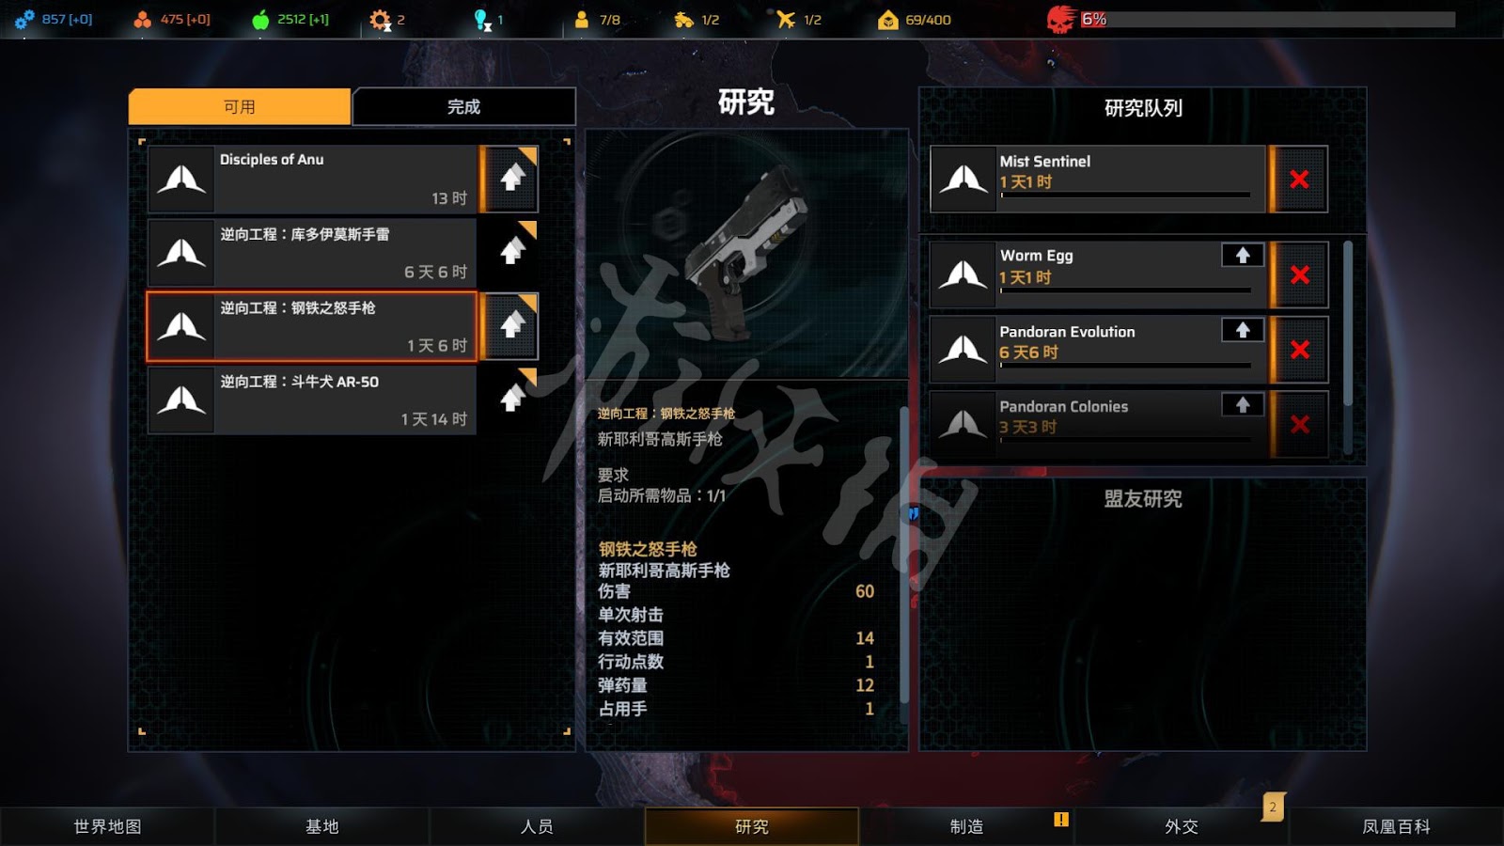Screen dimensions: 1504x846
Task: Click the description panel scrollbar
Action: coord(904,555)
